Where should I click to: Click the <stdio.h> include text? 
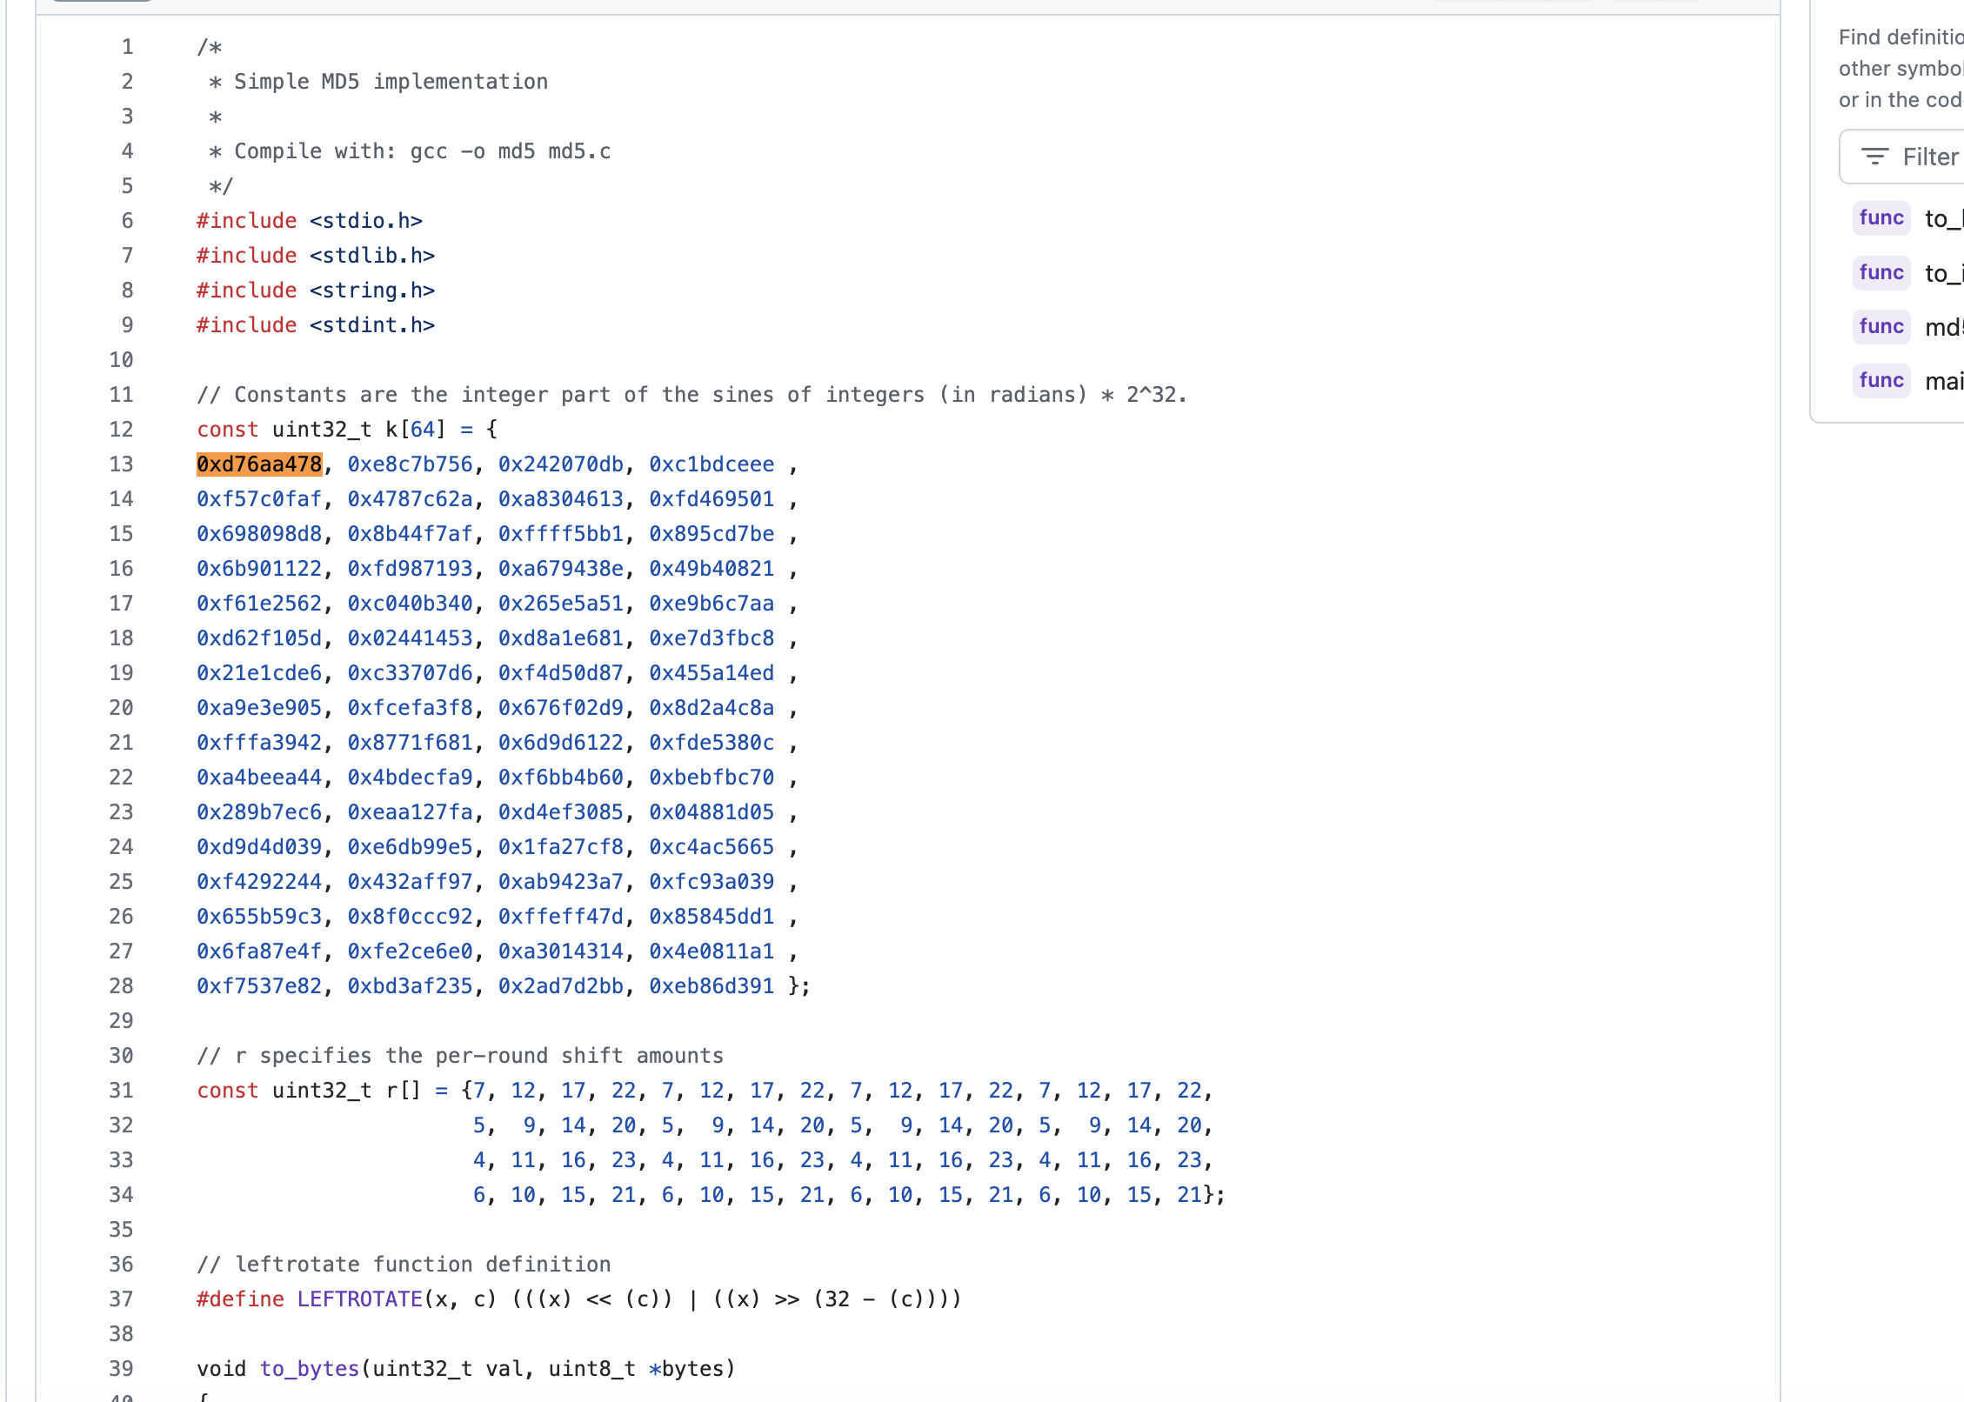(x=366, y=221)
